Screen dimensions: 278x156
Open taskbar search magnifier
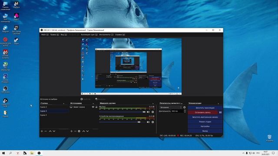(10, 153)
